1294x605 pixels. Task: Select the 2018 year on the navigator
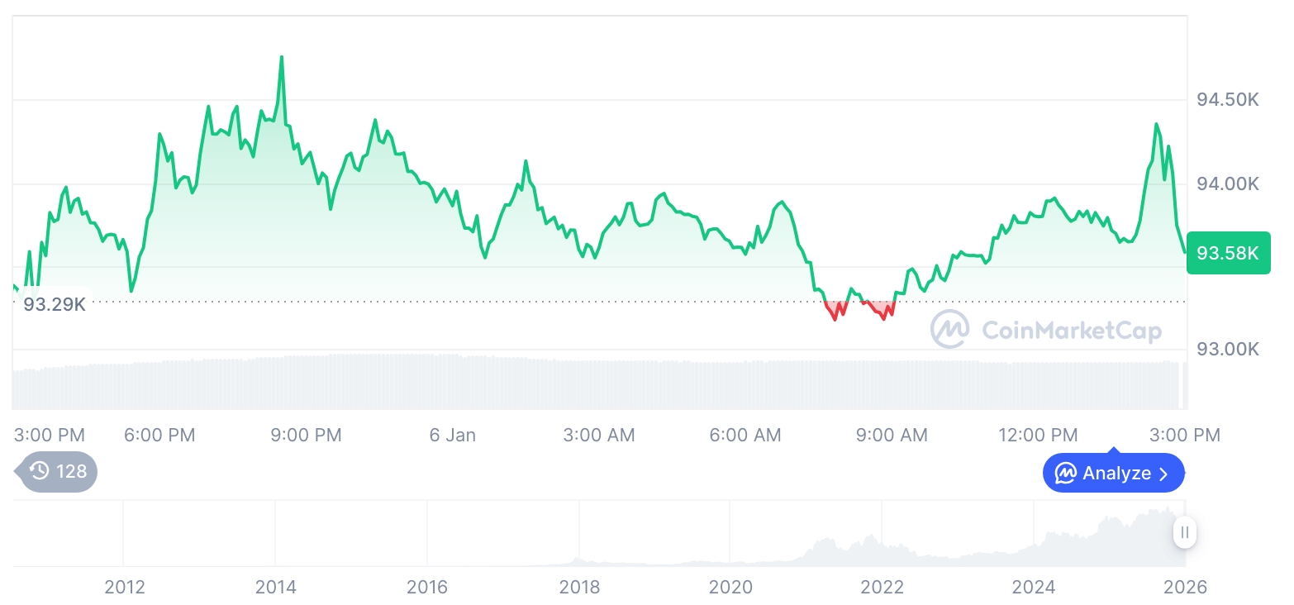(579, 588)
